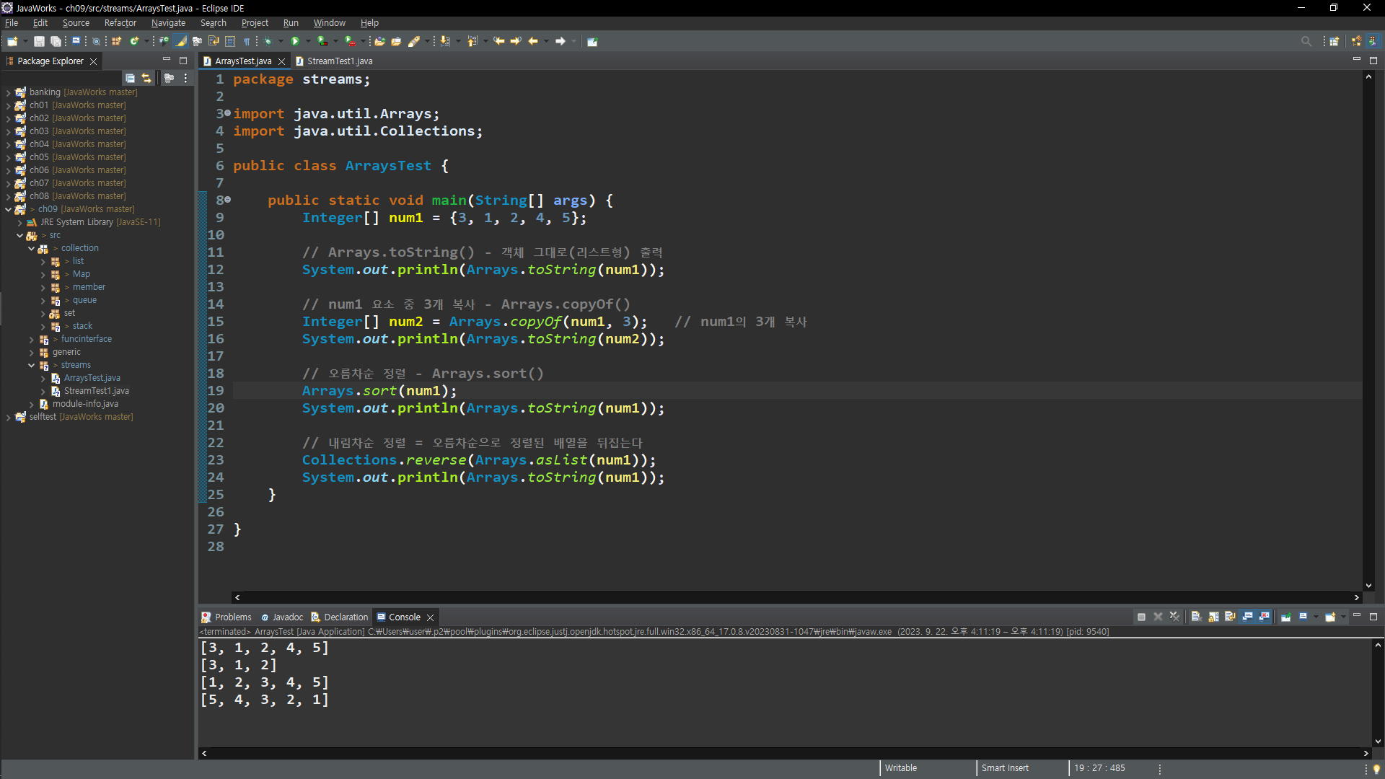
Task: Click the editor horizontal scrollbar
Action: (793, 597)
